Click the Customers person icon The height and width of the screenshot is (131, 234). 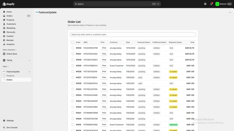pyautogui.click(x=4, y=24)
